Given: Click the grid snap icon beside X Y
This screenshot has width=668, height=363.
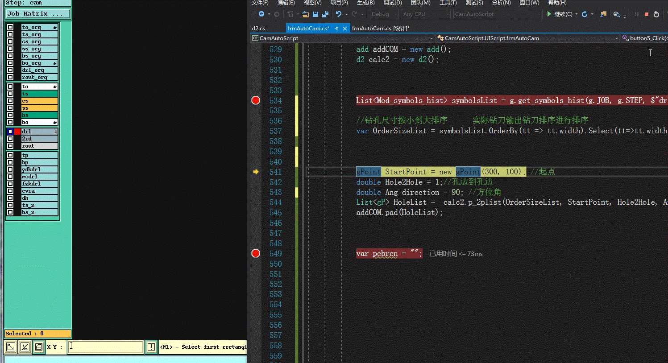Looking at the screenshot, I should [39, 347].
